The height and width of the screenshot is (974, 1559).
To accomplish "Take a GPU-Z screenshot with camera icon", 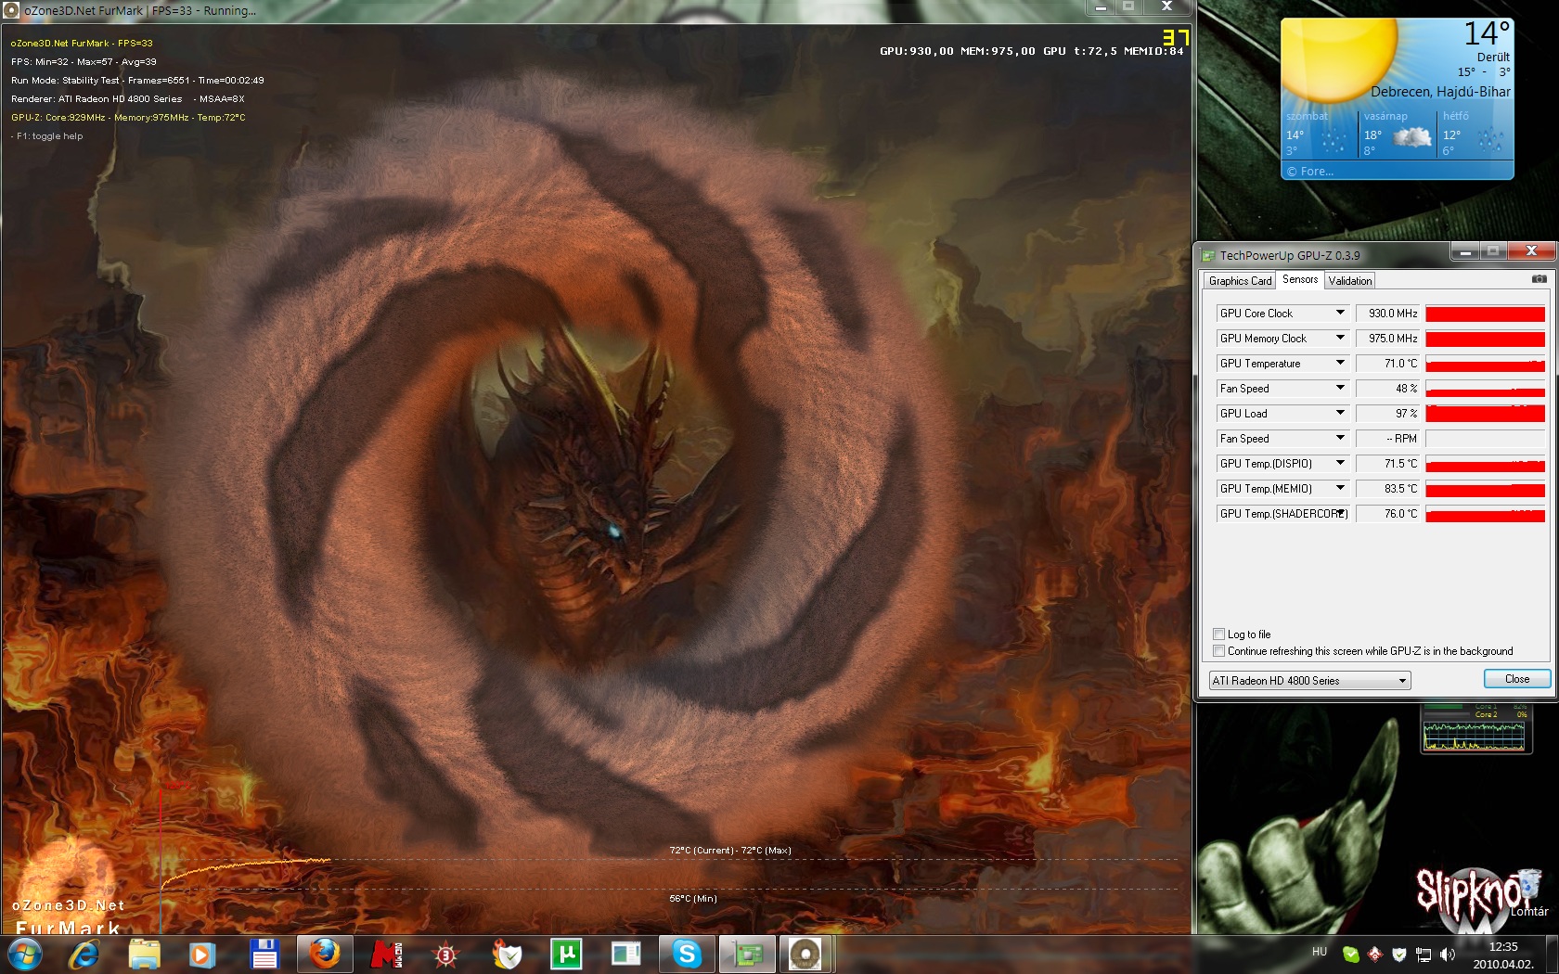I will click(x=1539, y=279).
